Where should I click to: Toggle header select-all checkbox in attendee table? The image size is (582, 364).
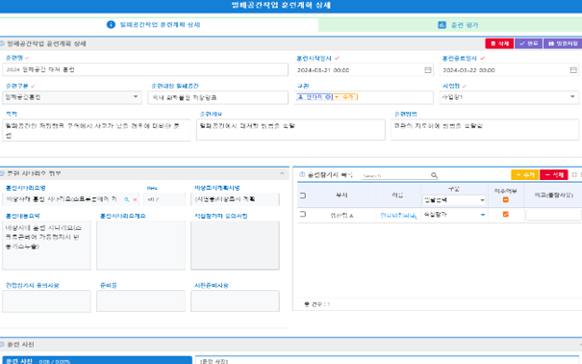point(303,195)
